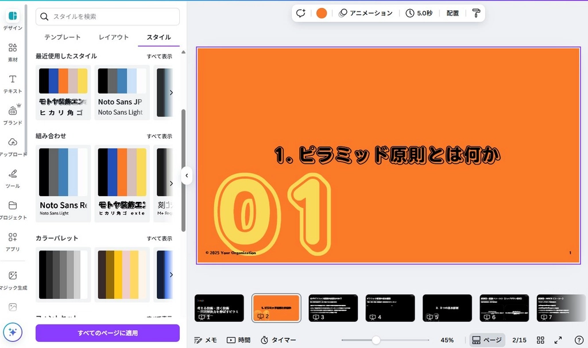
Task: Open the grid view icon
Action: pyautogui.click(x=540, y=340)
